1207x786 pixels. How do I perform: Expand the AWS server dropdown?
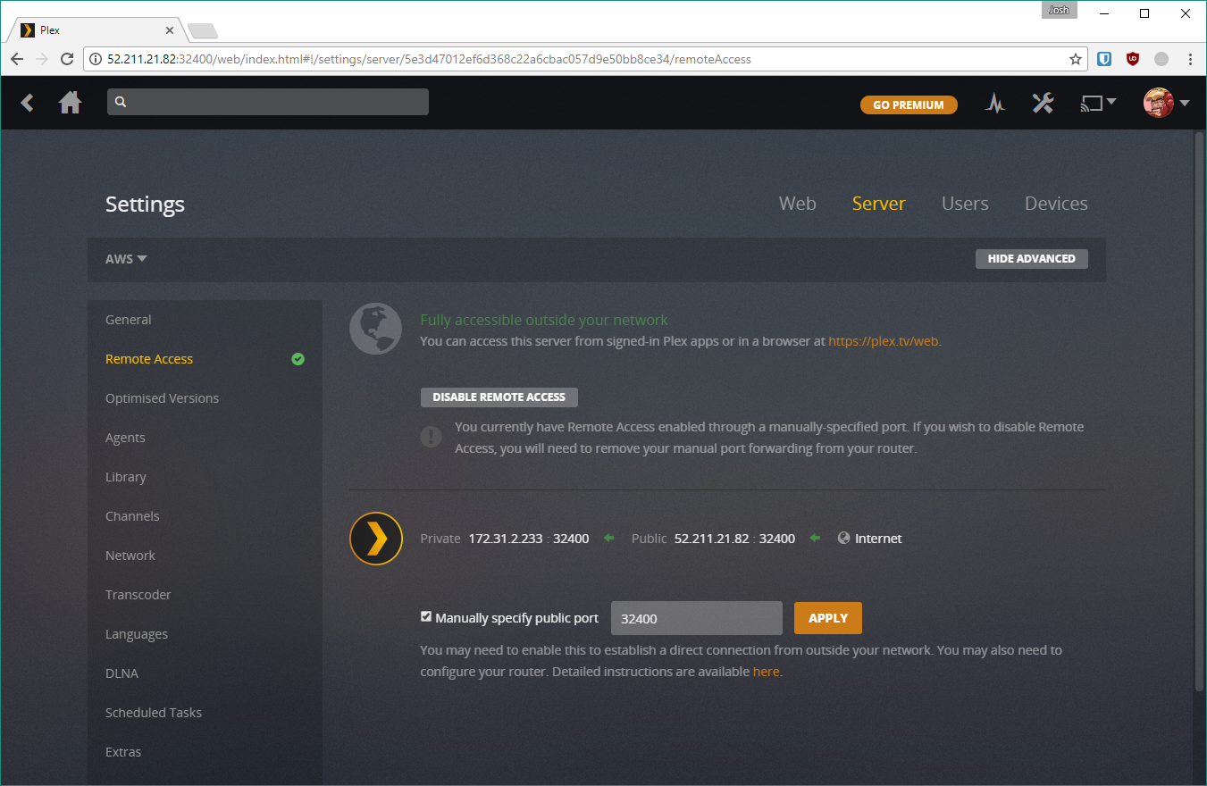126,259
